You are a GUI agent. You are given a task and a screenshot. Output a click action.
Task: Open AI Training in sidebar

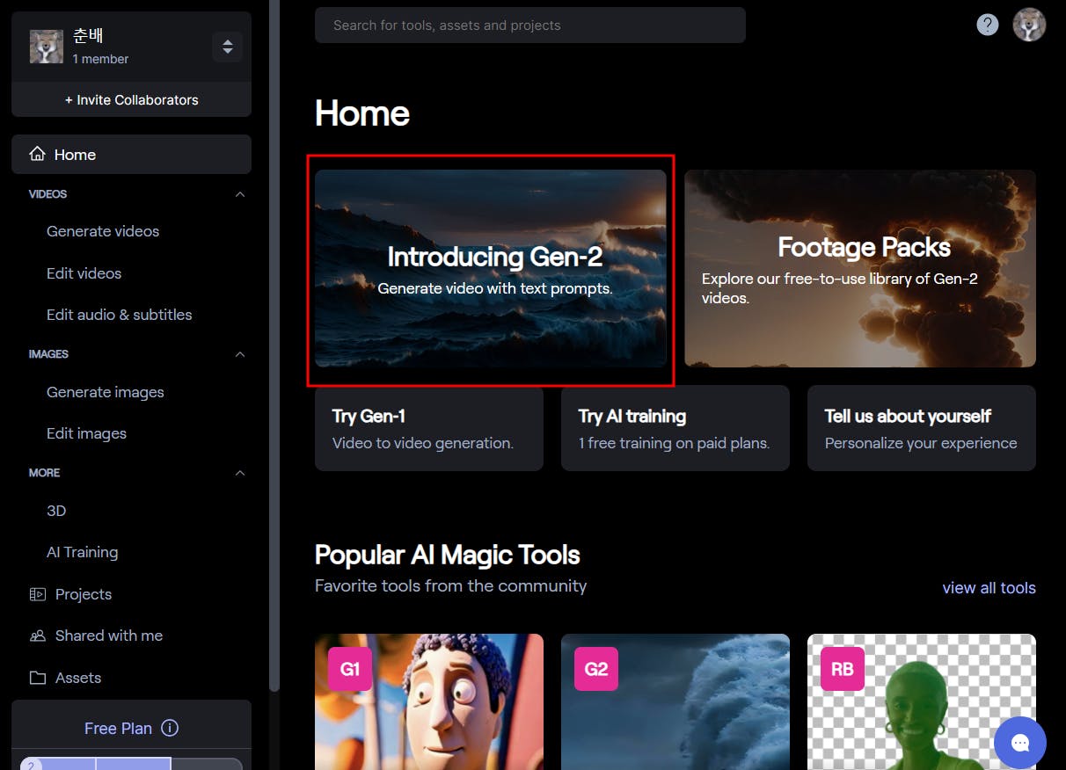pyautogui.click(x=82, y=552)
